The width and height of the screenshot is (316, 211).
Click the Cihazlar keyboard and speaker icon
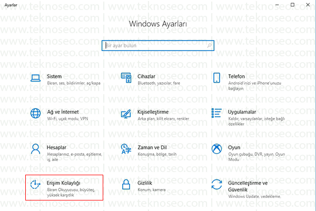pyautogui.click(x=126, y=78)
